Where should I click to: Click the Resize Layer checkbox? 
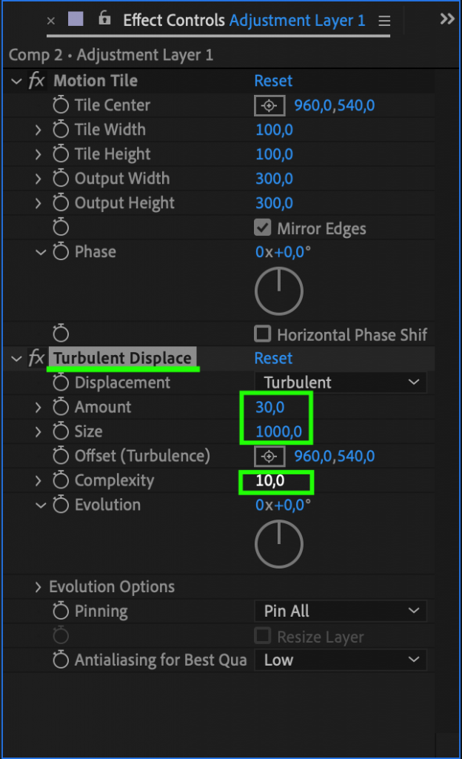tap(262, 635)
